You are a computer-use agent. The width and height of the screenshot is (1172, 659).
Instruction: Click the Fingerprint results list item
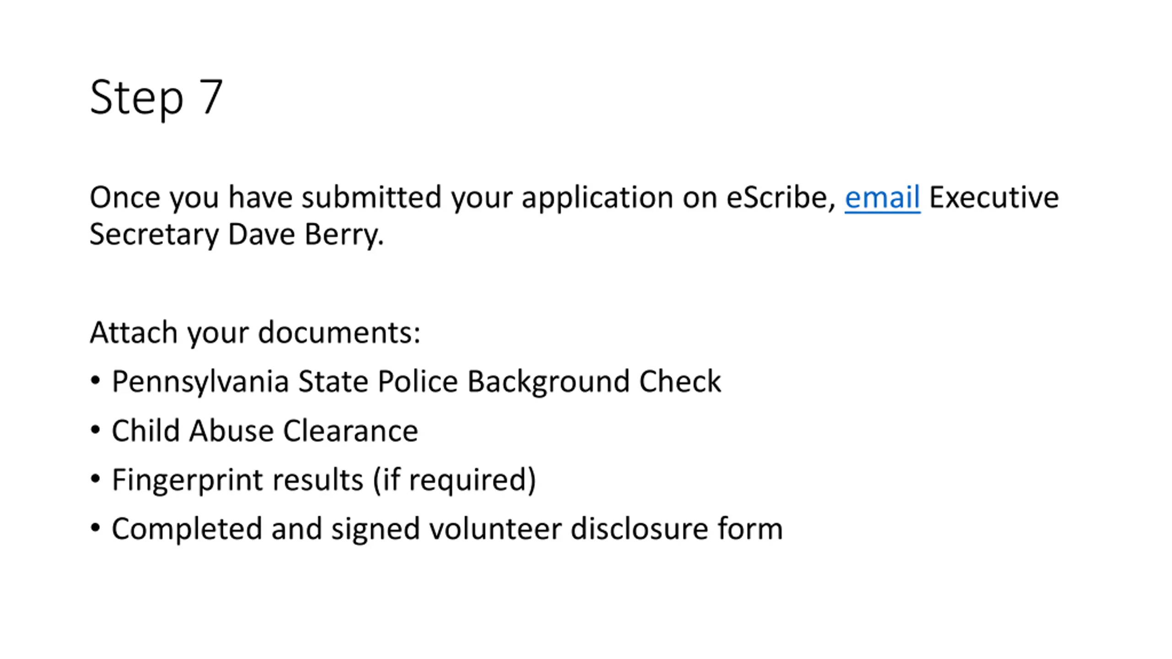(324, 480)
